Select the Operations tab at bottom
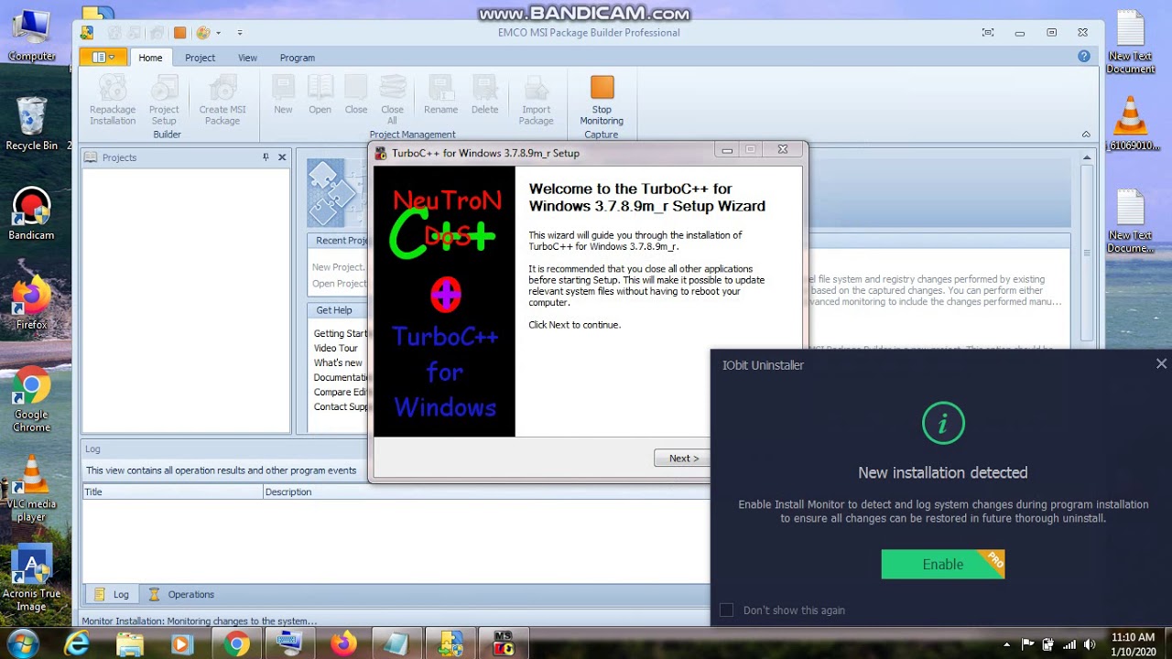The height and width of the screenshot is (659, 1172). 181,594
